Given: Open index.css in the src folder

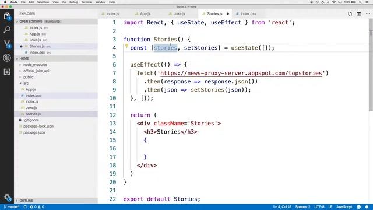Looking at the screenshot, I should pos(56,96).
